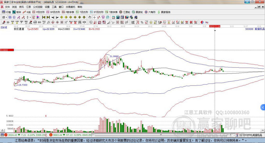Image resolution: width=265 pixels, height=143 pixels.
Task: Open the 公式选股 menu
Action: [38, 7]
